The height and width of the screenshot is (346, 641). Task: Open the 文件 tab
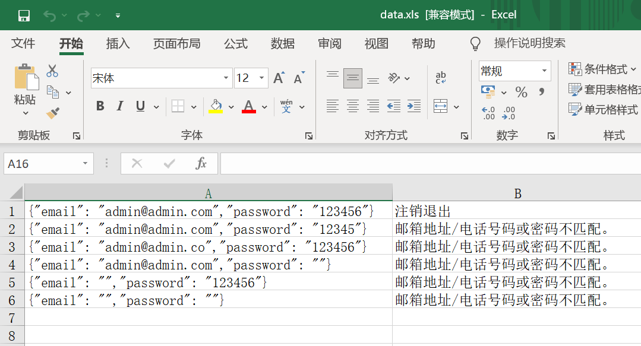(x=23, y=43)
